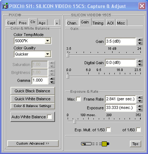148x154 pixels.
Task: Switch to the Chan. tab
Action: tap(72, 23)
